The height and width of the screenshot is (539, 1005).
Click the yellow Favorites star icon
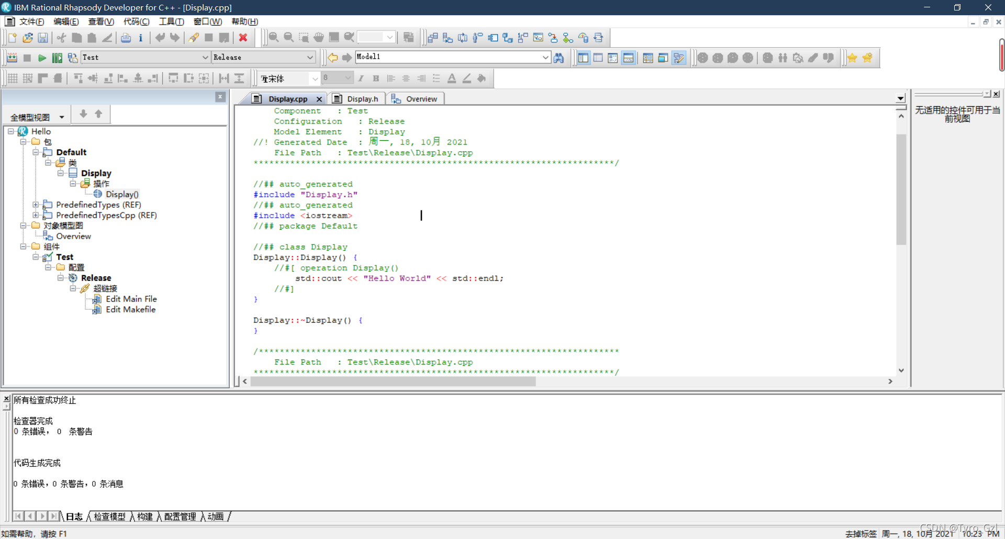tap(852, 58)
